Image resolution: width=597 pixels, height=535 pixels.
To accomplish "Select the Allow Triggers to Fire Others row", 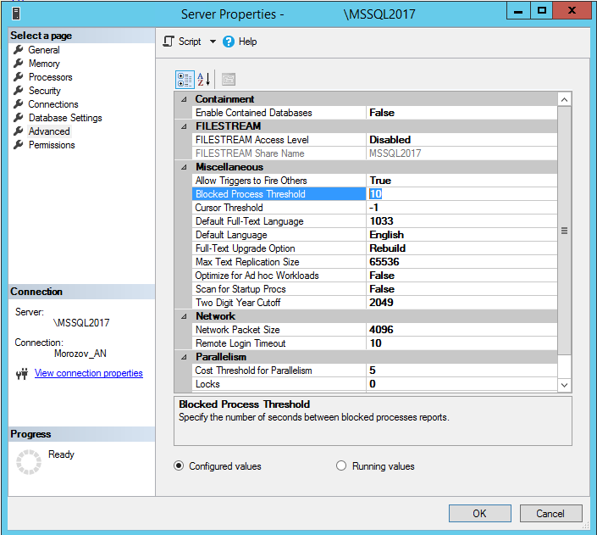I will click(x=374, y=181).
